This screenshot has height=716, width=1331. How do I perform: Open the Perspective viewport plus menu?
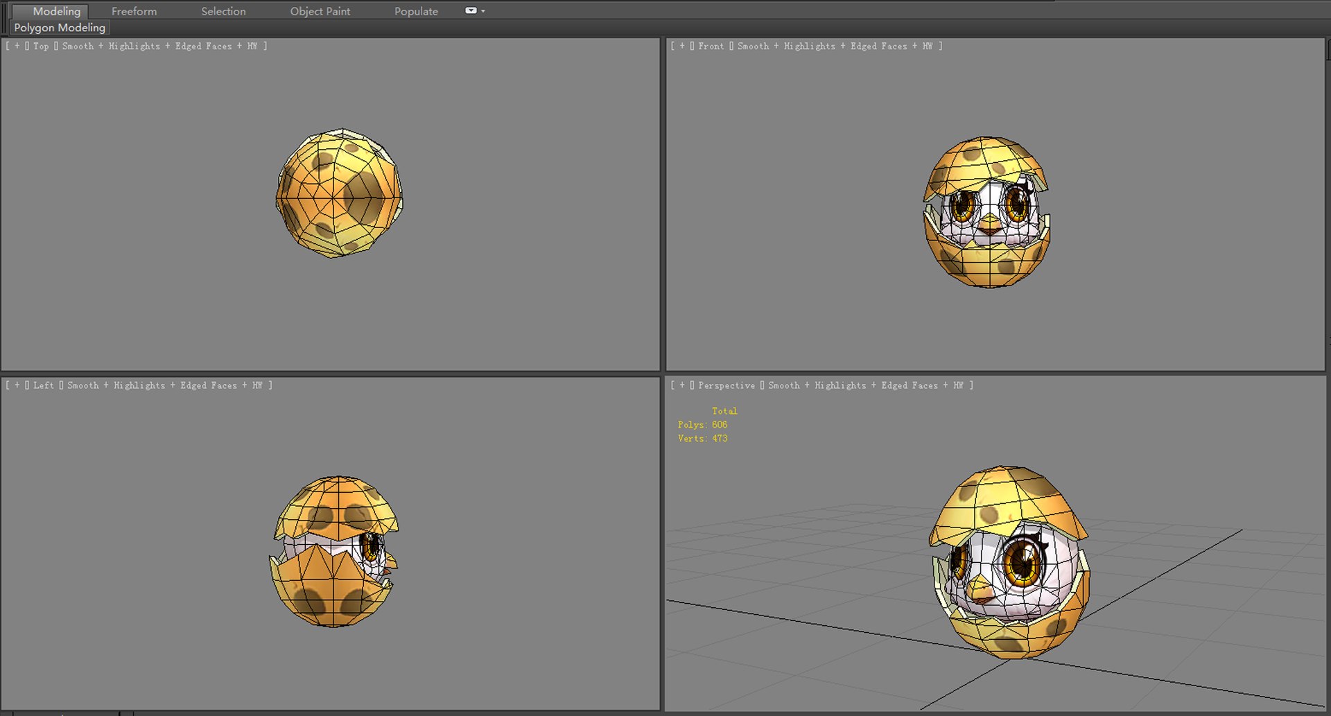(x=682, y=385)
